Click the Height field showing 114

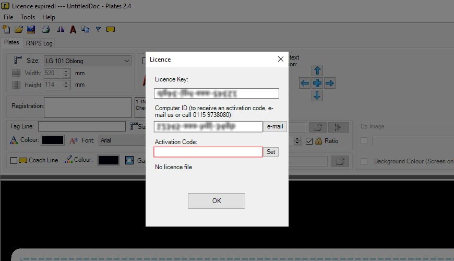click(x=54, y=85)
